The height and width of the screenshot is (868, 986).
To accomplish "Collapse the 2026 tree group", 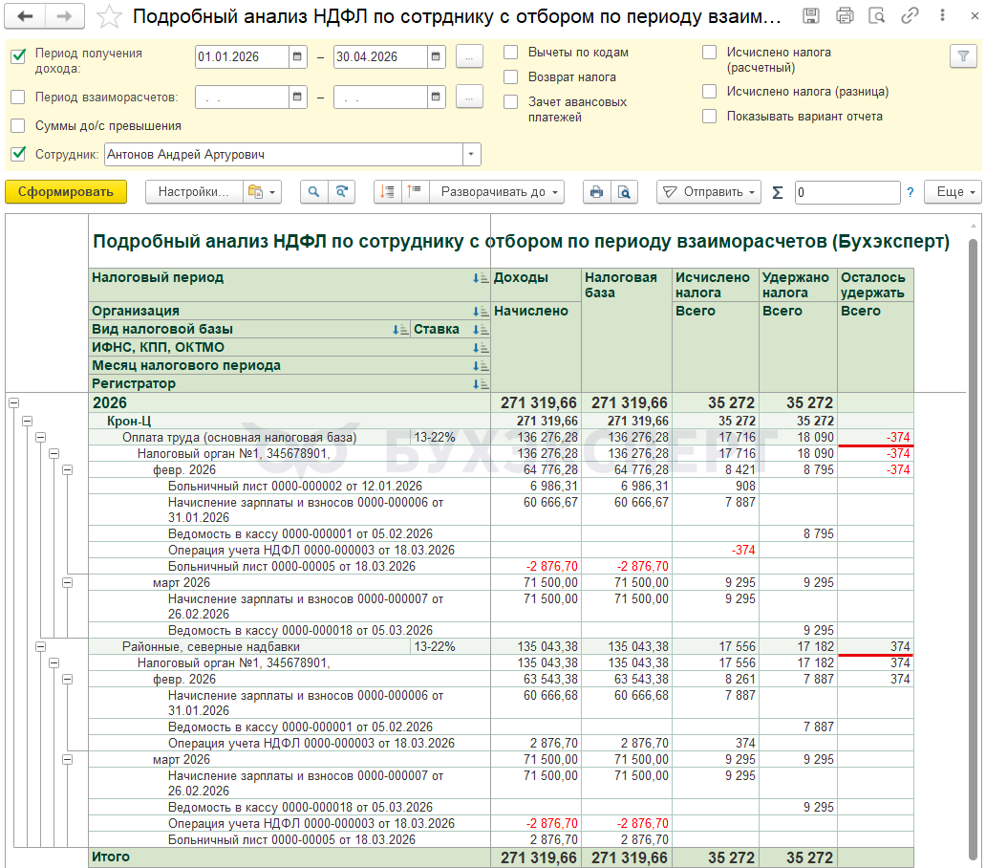I will 13,403.
